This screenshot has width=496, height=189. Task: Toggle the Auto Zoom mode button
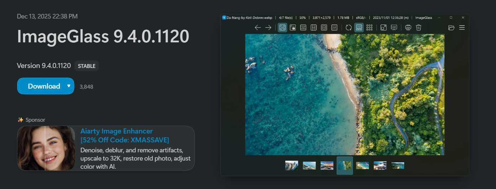click(283, 27)
